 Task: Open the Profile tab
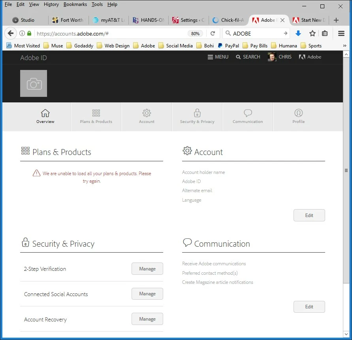coord(298,117)
